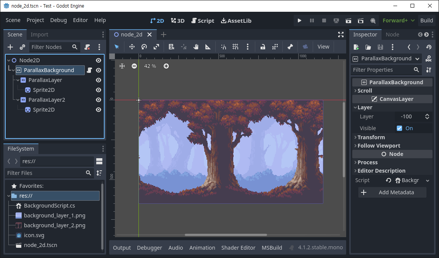Open the AssetLib workspace
The width and height of the screenshot is (439, 258).
coord(236,20)
